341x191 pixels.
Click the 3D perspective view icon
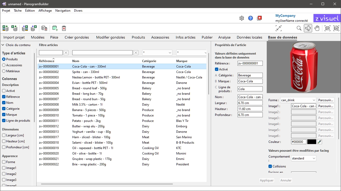[x=336, y=28]
